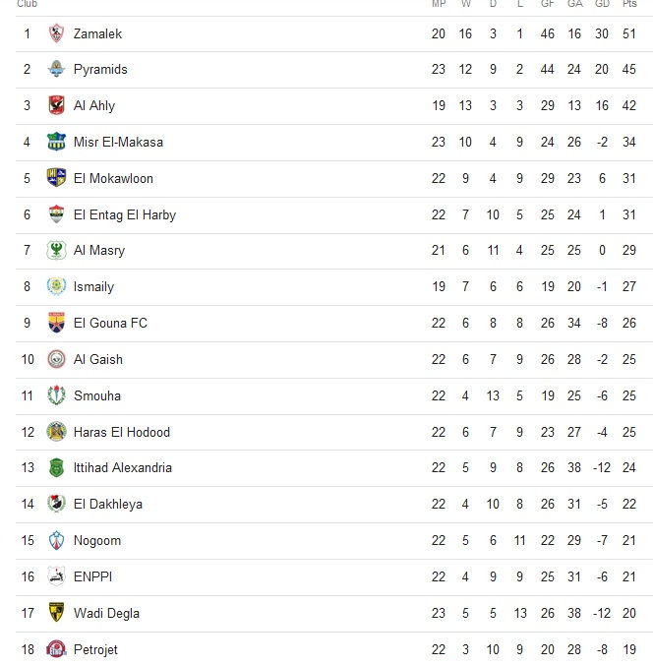The width and height of the screenshot is (653, 665).
Task: Click the Smouha club crest
Action: tap(56, 395)
